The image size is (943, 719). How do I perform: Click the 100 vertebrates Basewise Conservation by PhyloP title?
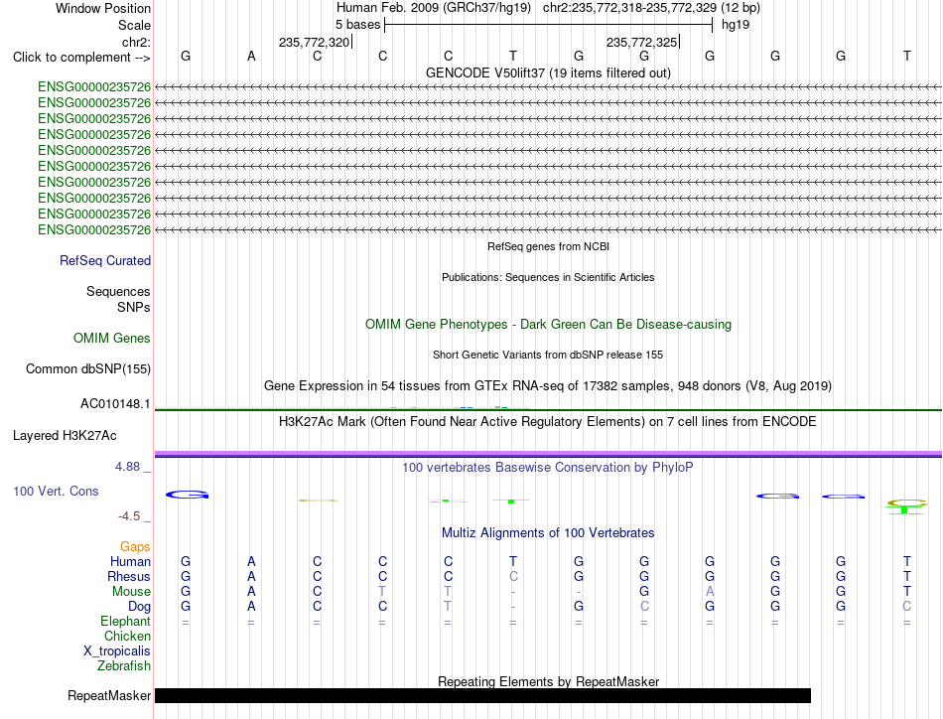(547, 467)
